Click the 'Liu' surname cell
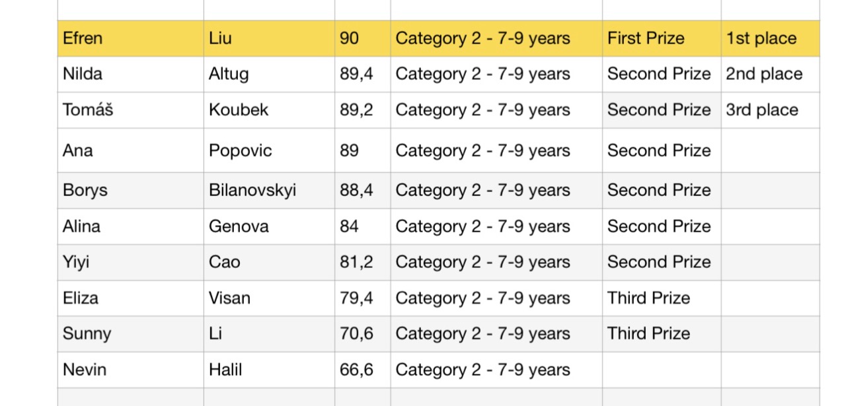Screen dimensions: 846x406 pos(220,38)
